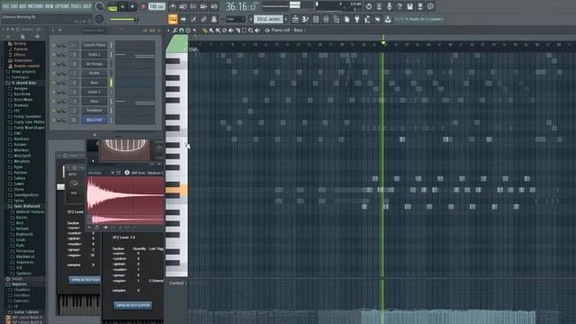Click the orange highlighted toolbar icon

pos(173,19)
